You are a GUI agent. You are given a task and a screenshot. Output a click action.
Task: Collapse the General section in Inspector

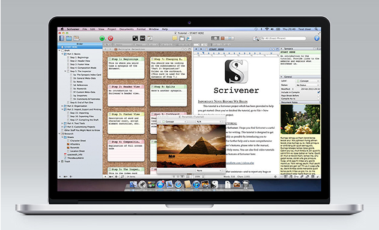click(x=282, y=77)
